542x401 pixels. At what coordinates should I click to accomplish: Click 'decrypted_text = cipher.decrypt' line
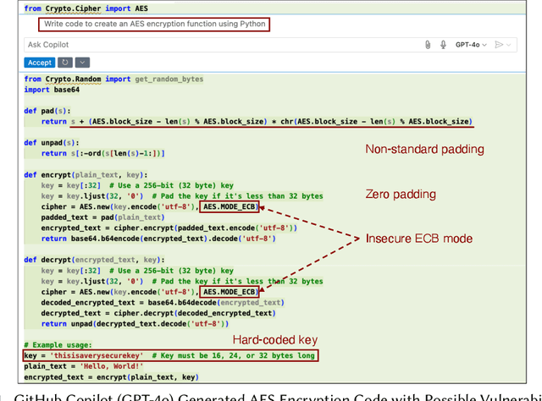(x=158, y=313)
